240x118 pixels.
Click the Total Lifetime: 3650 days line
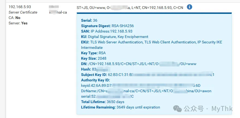click(103, 102)
